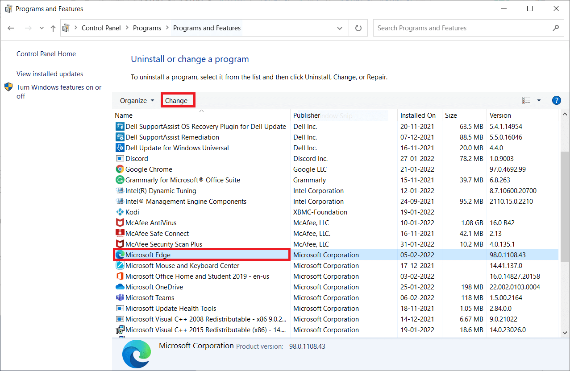Select Grammarly for Microsoft Office icon
The height and width of the screenshot is (371, 570).
[120, 180]
